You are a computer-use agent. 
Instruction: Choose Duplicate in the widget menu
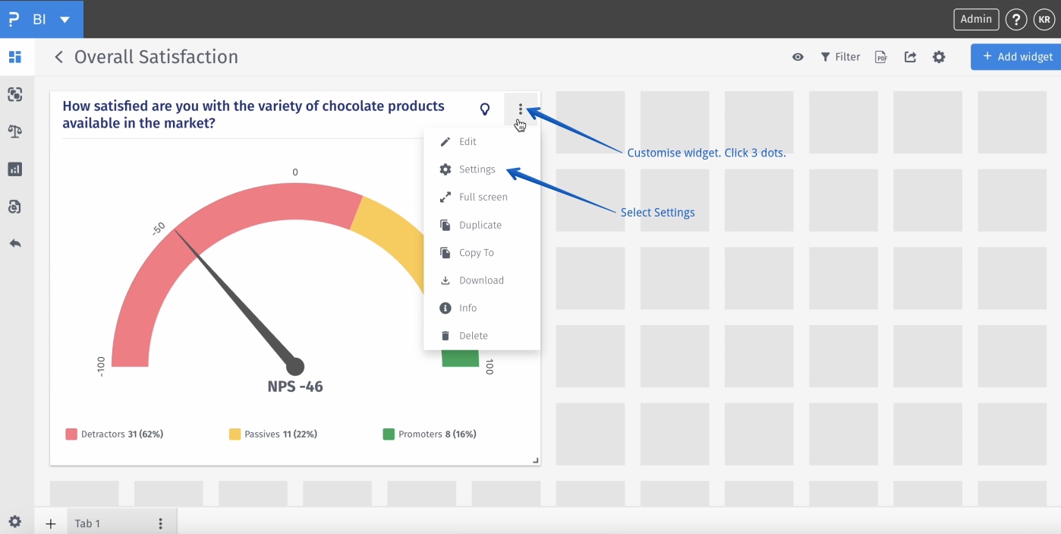(480, 225)
